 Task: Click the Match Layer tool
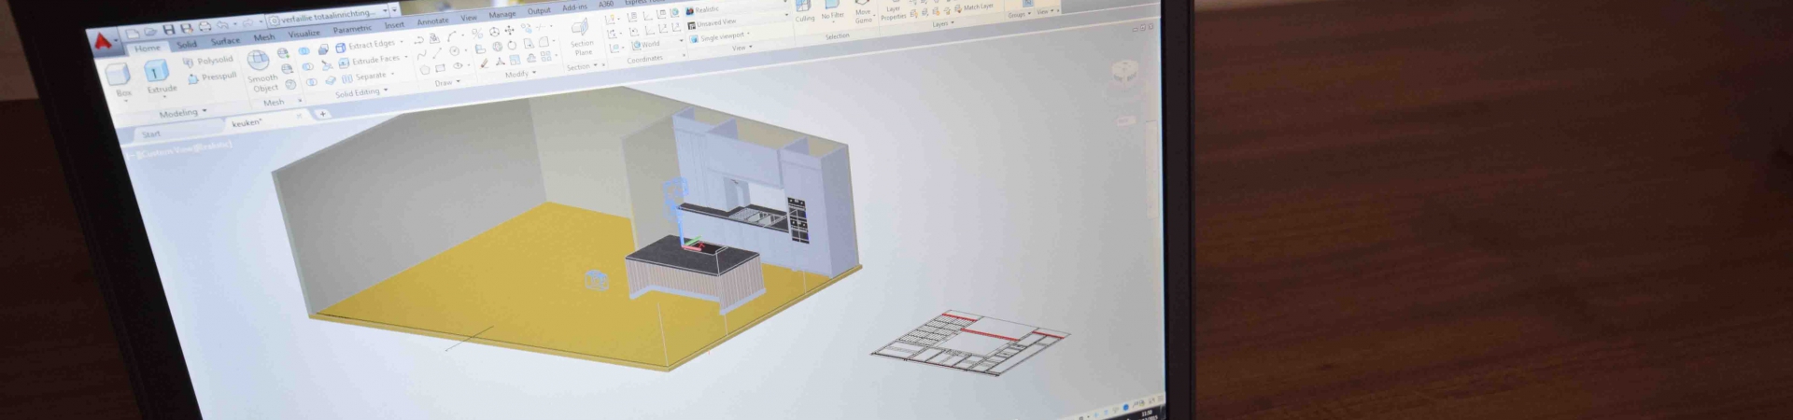click(974, 7)
